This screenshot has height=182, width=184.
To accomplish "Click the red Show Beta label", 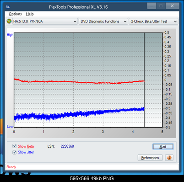I will coord(26,146).
